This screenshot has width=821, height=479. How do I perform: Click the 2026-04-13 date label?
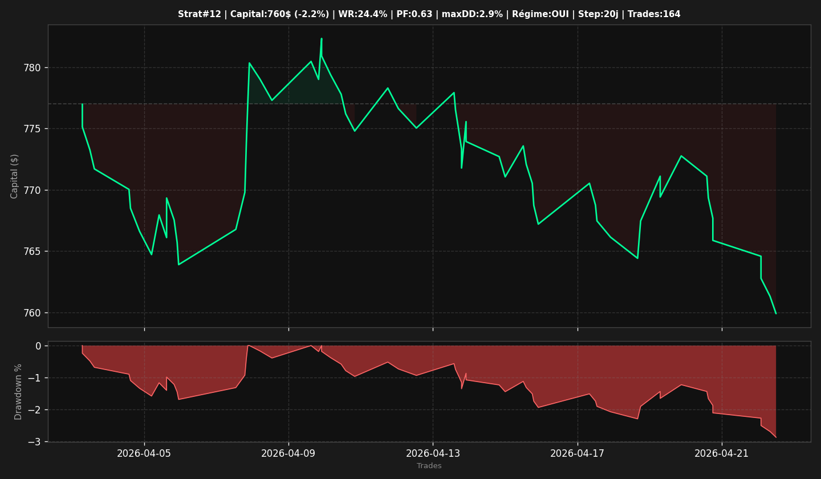click(433, 454)
